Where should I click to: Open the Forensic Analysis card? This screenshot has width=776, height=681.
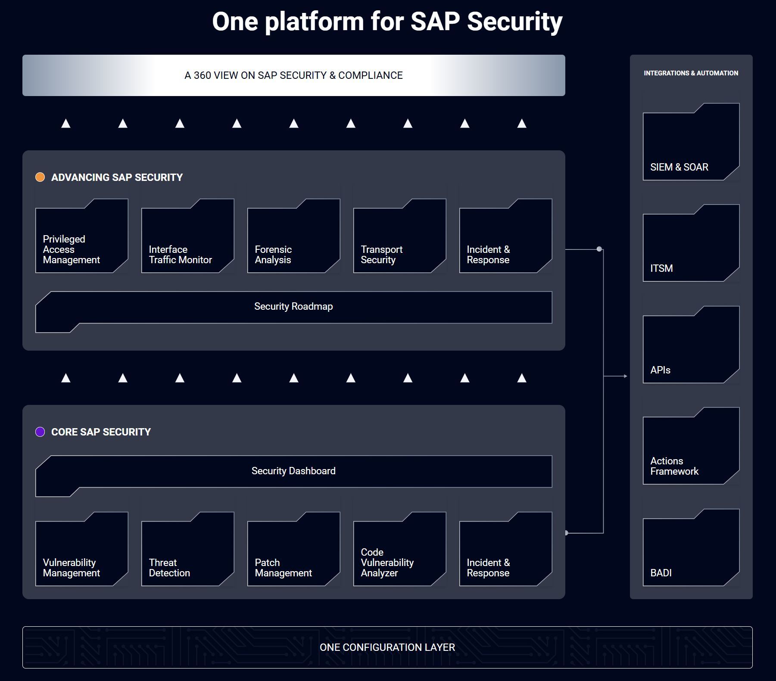293,236
